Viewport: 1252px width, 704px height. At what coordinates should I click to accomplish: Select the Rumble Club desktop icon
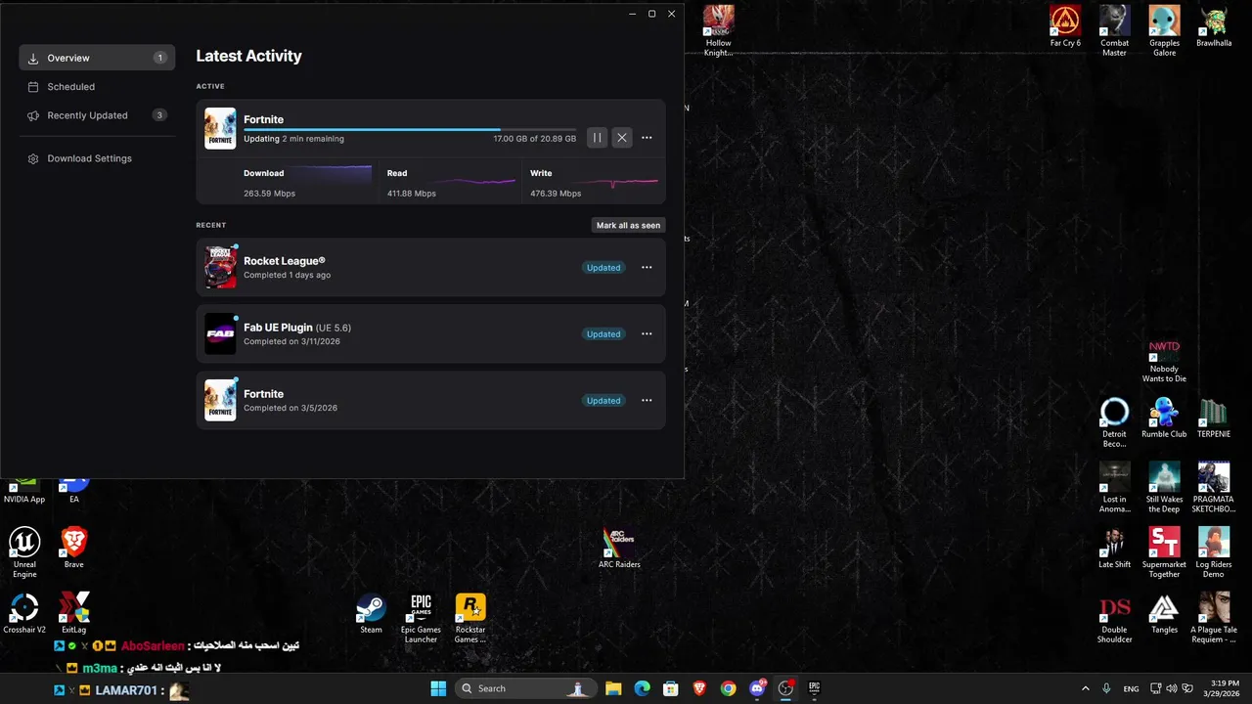(x=1164, y=418)
